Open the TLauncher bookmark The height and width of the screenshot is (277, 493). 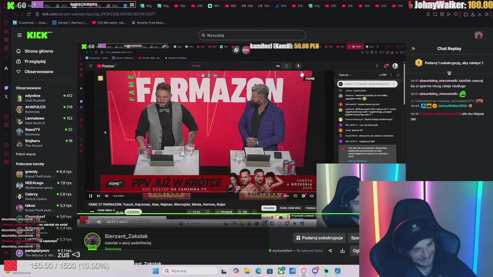(x=30, y=23)
